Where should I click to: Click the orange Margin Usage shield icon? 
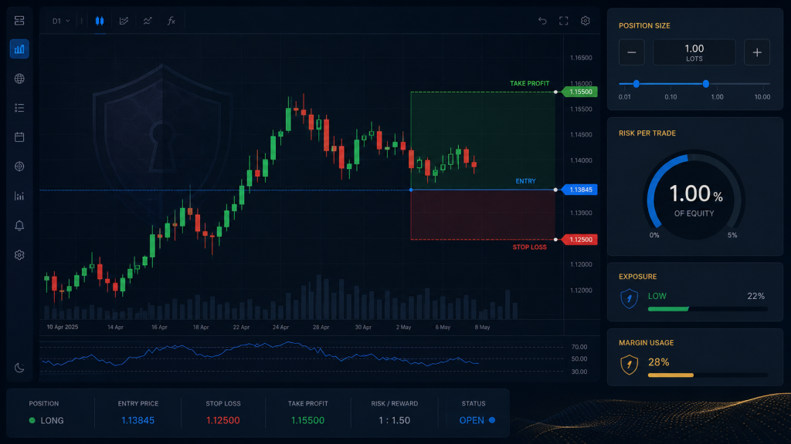coord(629,365)
